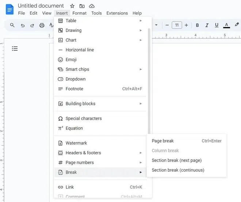
Task: Add a Watermark
Action: pos(100,143)
